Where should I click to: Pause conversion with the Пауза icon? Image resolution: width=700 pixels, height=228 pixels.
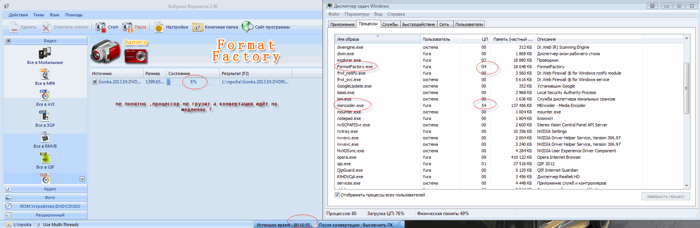point(127,27)
